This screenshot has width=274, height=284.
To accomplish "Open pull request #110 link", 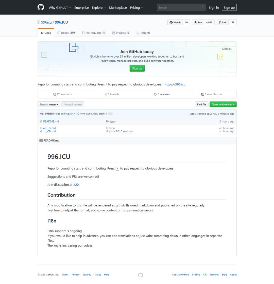I will pyautogui.click(x=76, y=114).
